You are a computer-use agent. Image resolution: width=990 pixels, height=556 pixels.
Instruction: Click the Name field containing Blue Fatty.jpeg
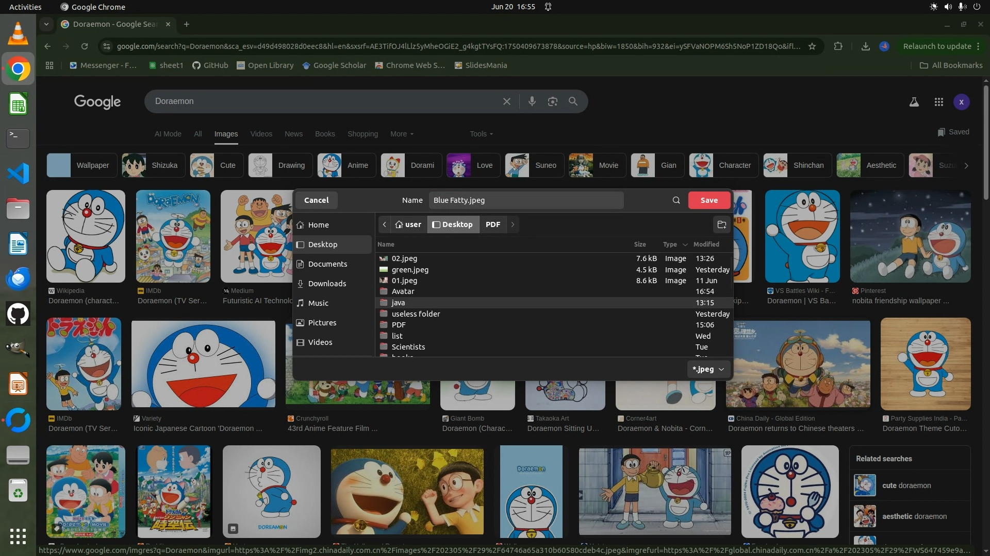point(526,200)
